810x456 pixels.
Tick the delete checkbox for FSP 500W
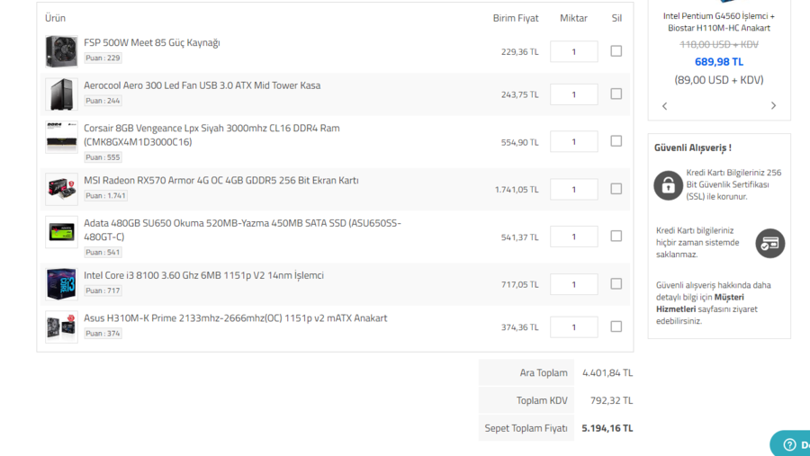click(x=616, y=51)
